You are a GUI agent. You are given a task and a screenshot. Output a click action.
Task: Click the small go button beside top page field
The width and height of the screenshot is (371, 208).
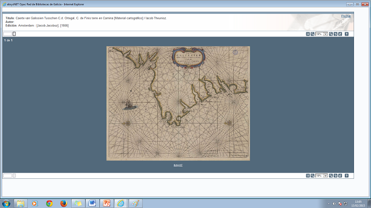[x=14, y=34]
